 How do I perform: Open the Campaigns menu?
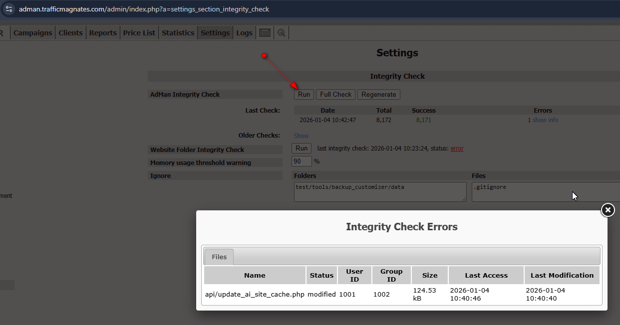click(x=32, y=33)
